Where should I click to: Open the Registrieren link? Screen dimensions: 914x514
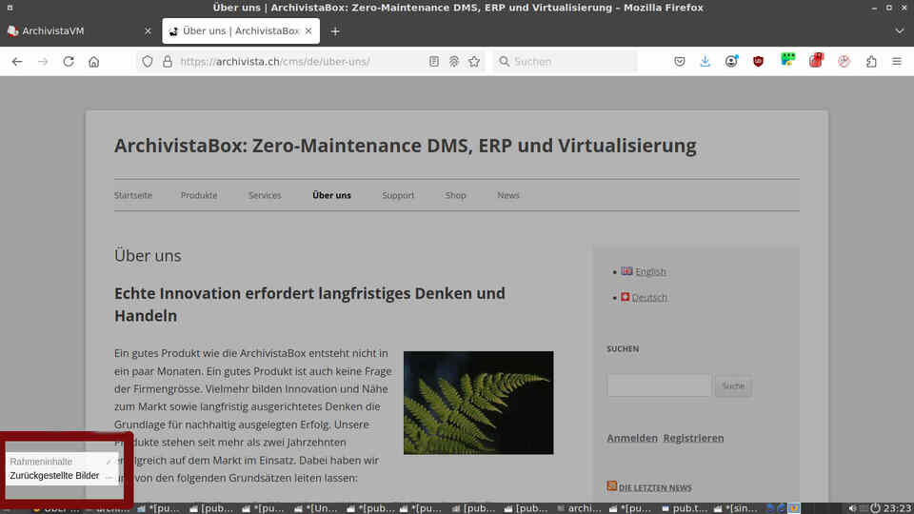(x=693, y=438)
